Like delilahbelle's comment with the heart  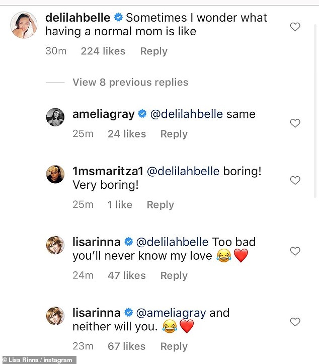click(x=295, y=27)
